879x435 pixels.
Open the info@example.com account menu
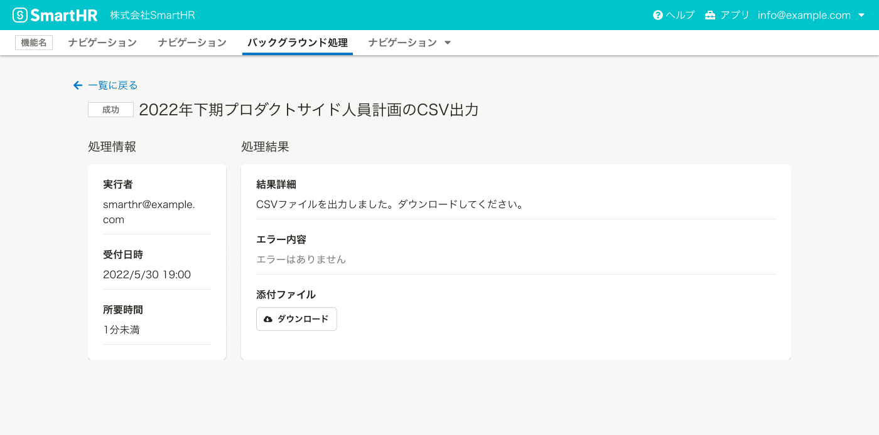(x=804, y=15)
